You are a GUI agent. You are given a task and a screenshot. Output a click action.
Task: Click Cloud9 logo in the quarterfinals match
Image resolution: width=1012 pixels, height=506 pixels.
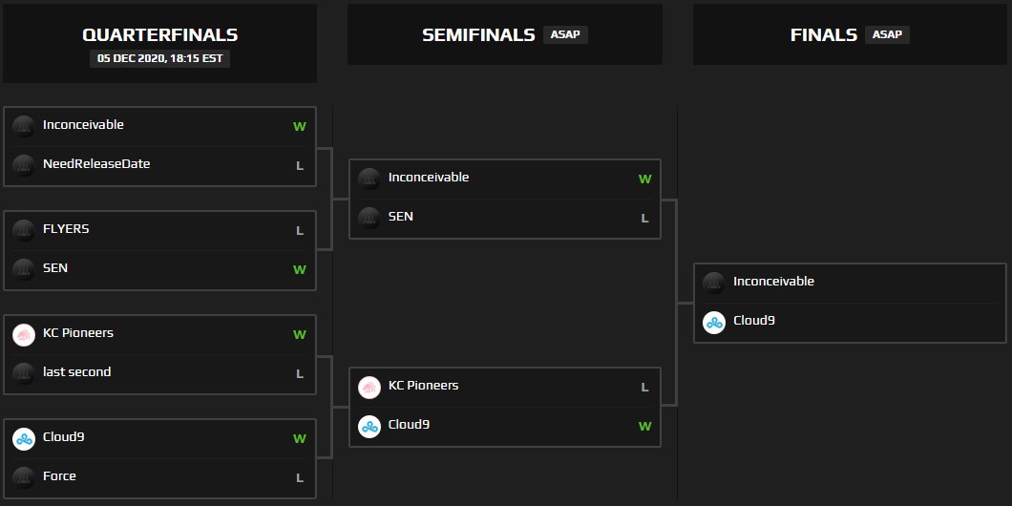click(24, 439)
